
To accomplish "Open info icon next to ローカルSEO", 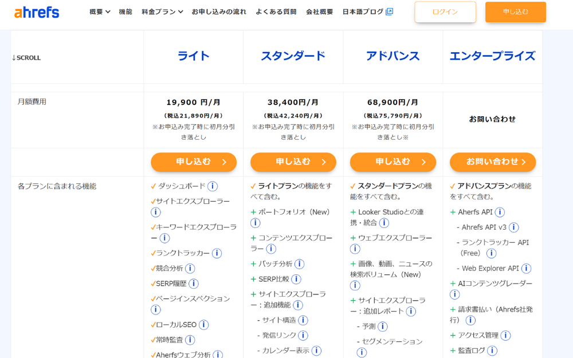I will tap(203, 325).
